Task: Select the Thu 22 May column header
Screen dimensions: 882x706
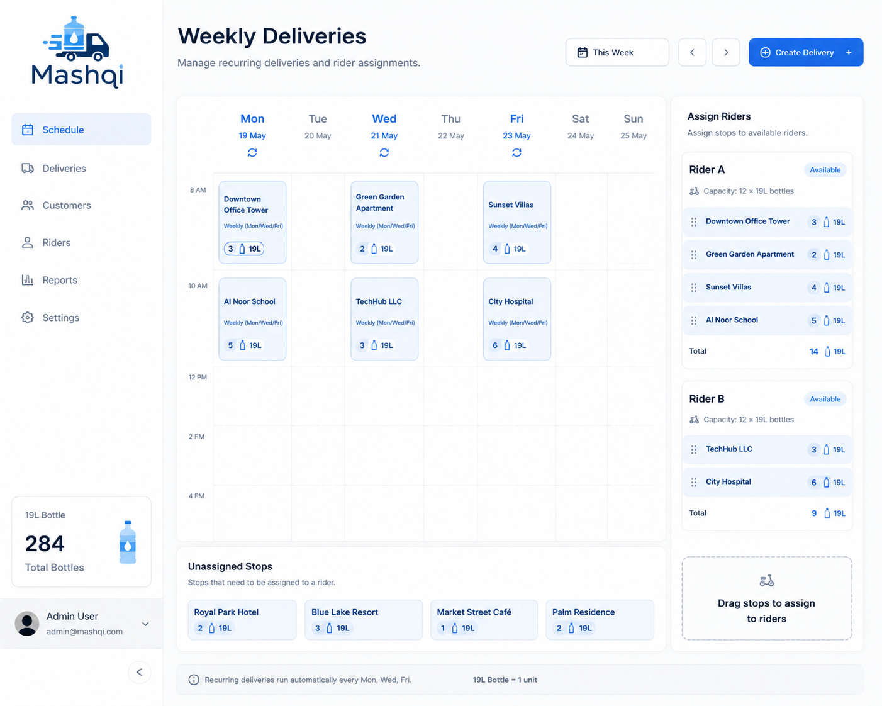Action: pyautogui.click(x=451, y=126)
